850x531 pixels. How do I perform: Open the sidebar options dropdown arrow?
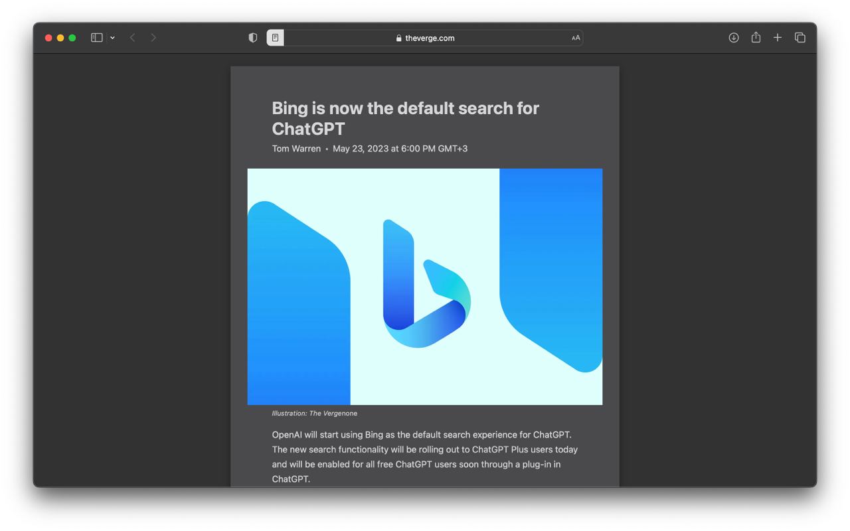[112, 38]
